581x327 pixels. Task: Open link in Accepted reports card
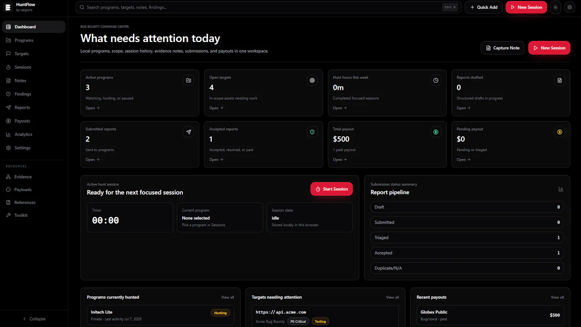pyautogui.click(x=216, y=160)
